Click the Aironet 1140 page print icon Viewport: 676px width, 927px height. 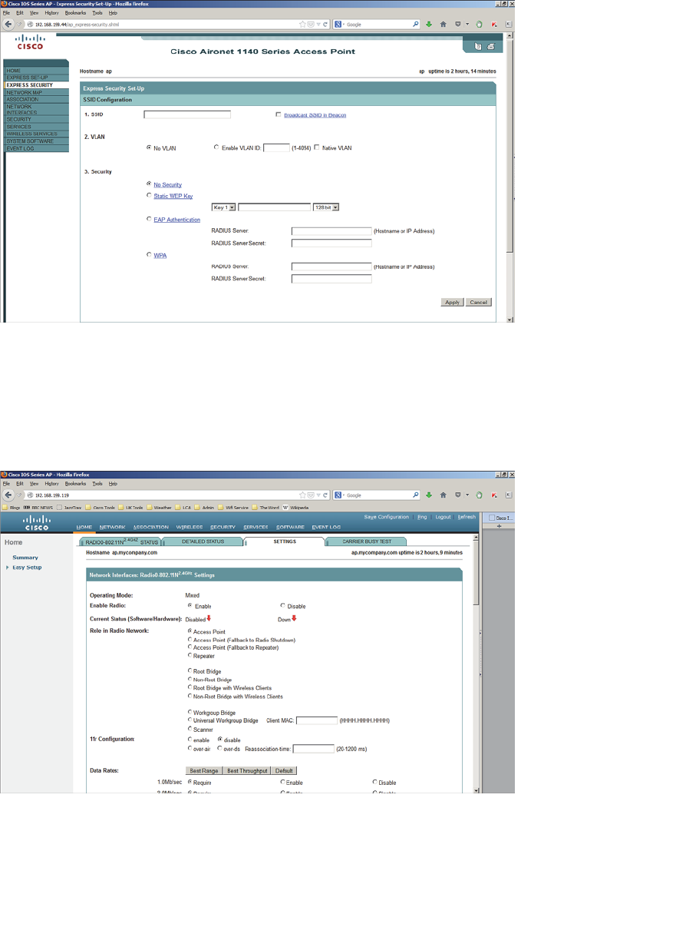[491, 47]
